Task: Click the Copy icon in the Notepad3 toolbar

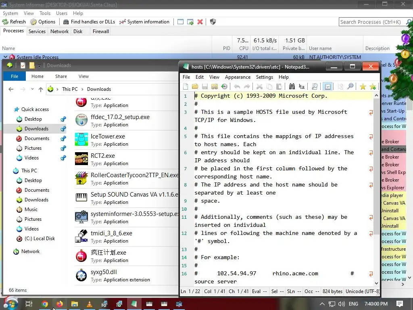Action: pos(269,86)
